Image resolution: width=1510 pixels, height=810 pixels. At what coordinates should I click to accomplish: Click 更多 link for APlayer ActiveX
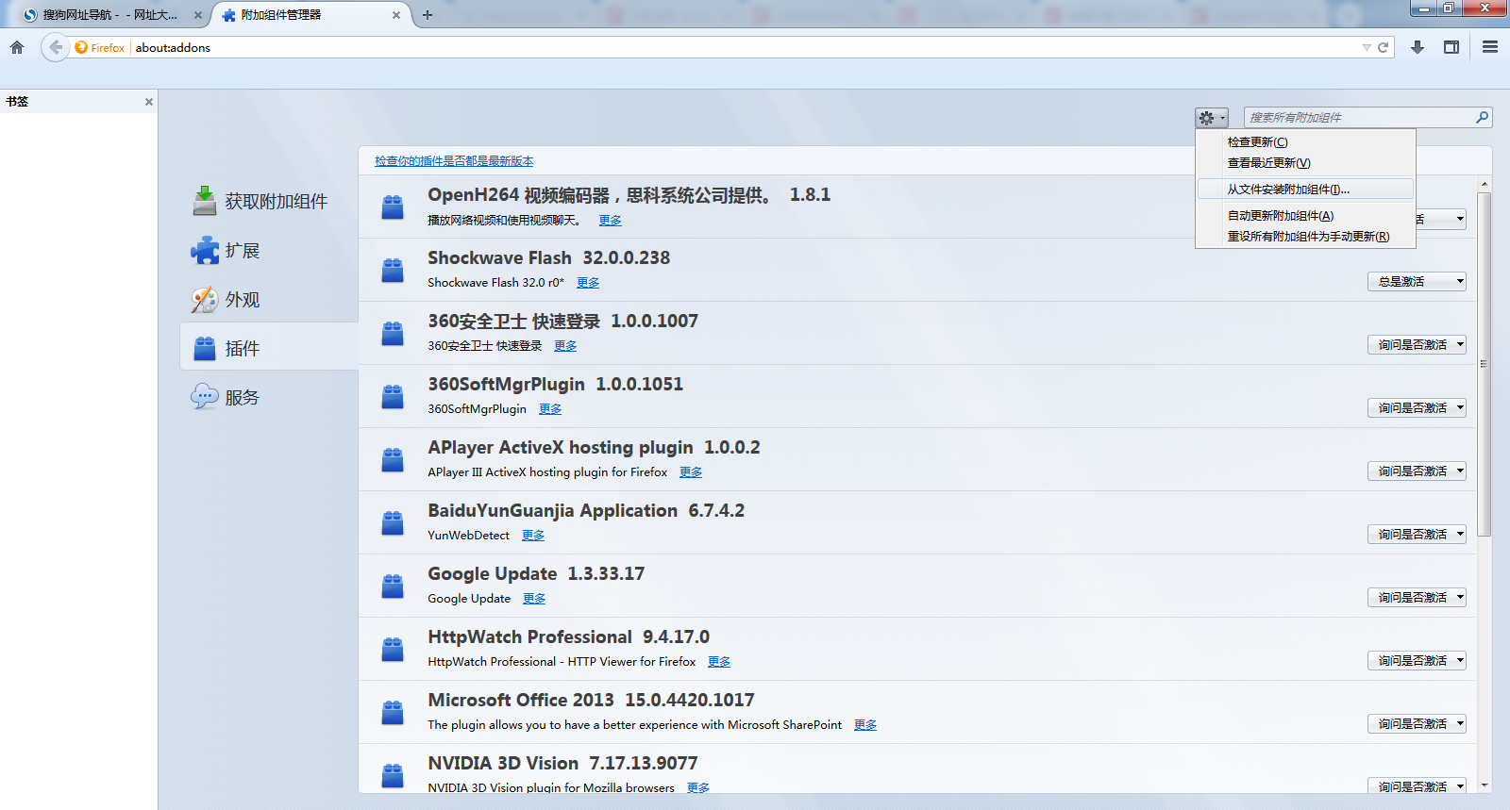click(691, 471)
